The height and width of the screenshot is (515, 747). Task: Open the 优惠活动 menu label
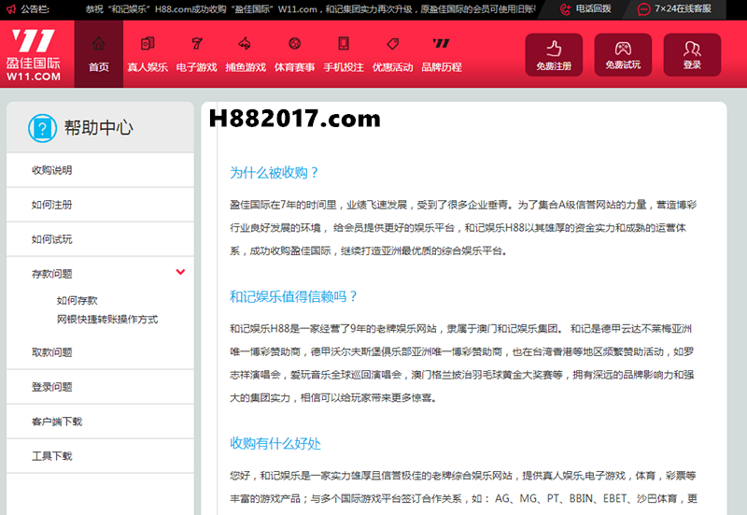392,67
